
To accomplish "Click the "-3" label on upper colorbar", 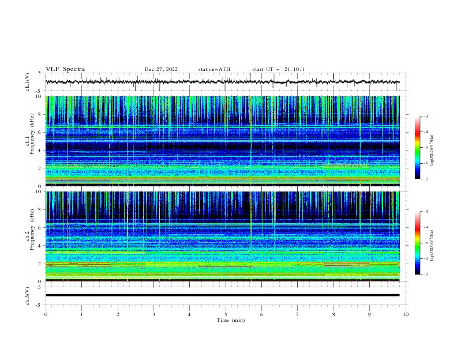I will (x=425, y=116).
